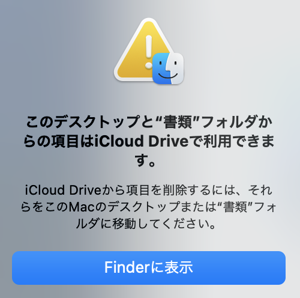Click the blue left half of Finder face
This screenshot has width=300, height=298.
161,68
